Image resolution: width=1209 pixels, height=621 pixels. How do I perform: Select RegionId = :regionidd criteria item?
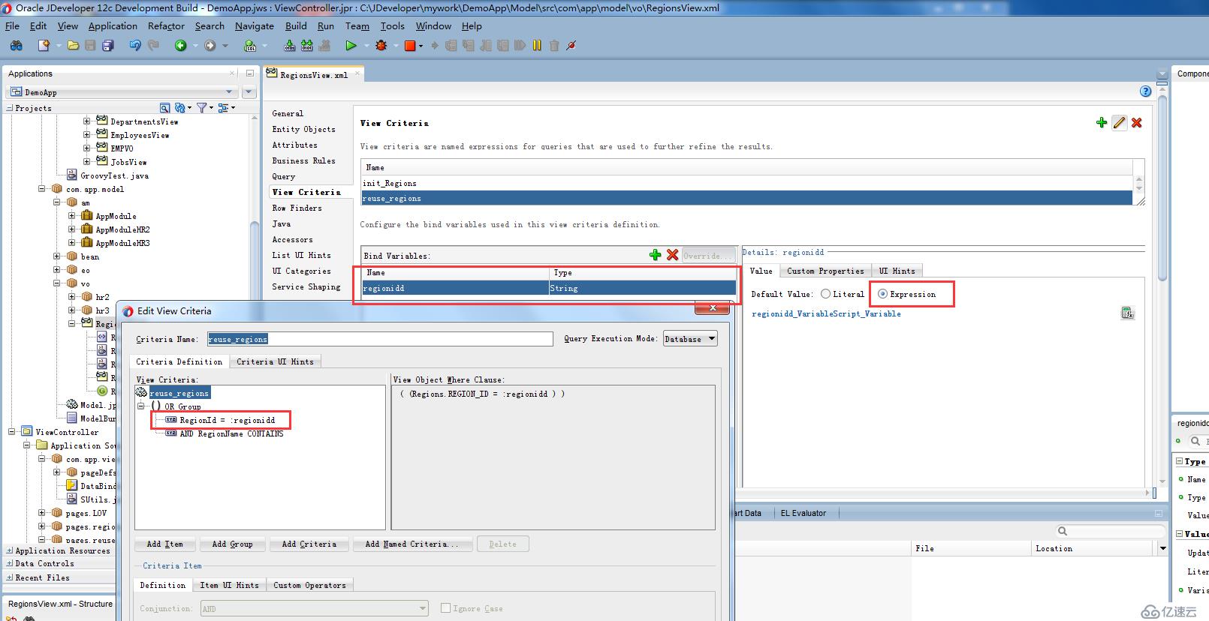pyautogui.click(x=227, y=420)
